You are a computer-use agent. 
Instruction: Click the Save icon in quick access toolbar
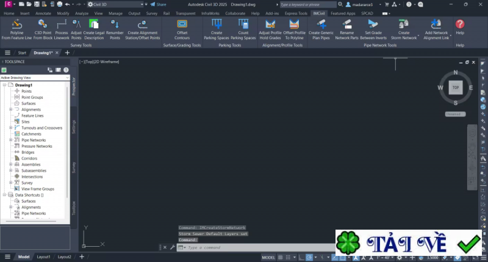click(x=37, y=4)
